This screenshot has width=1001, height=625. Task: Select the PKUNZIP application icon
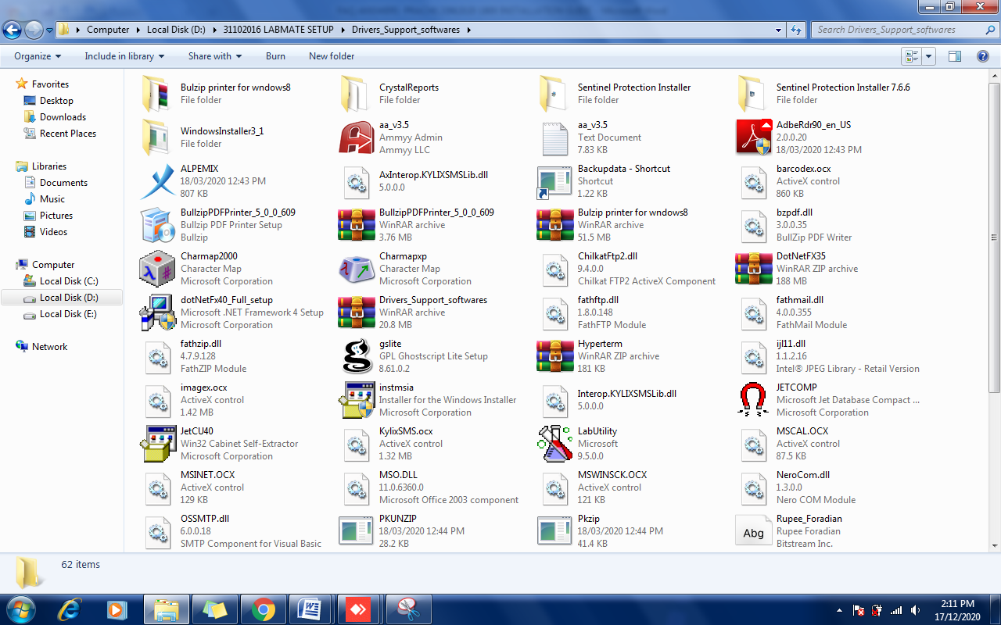[357, 531]
